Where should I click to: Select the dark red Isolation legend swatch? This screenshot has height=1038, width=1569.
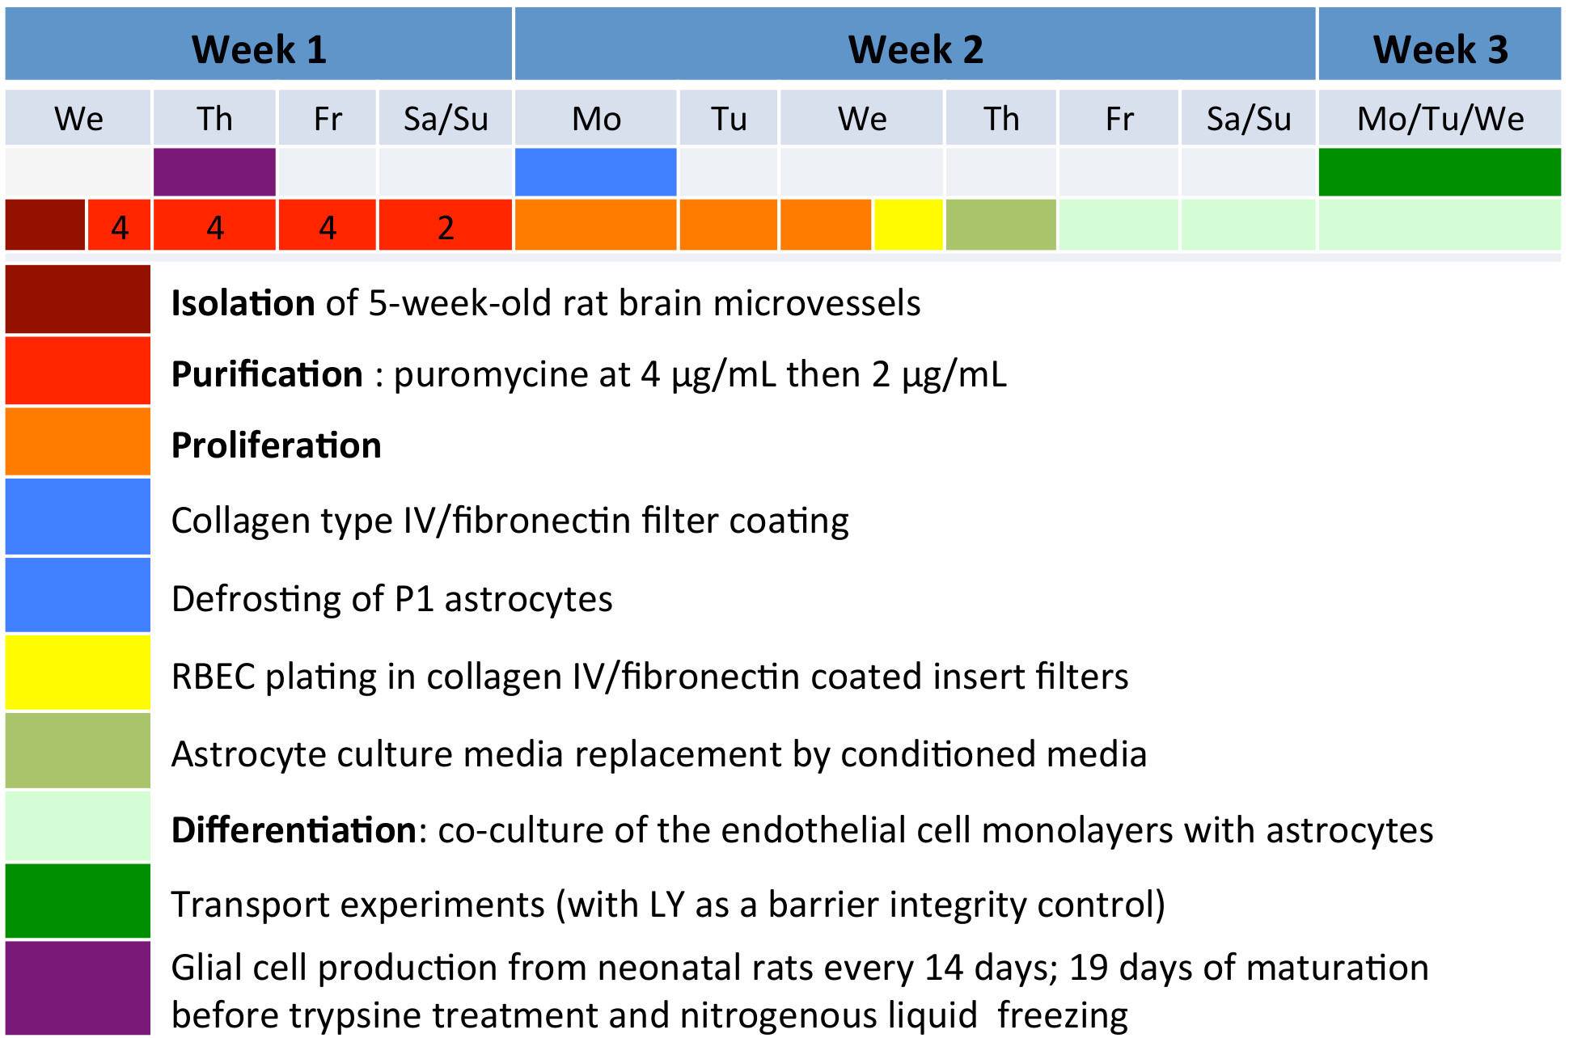coord(78,300)
